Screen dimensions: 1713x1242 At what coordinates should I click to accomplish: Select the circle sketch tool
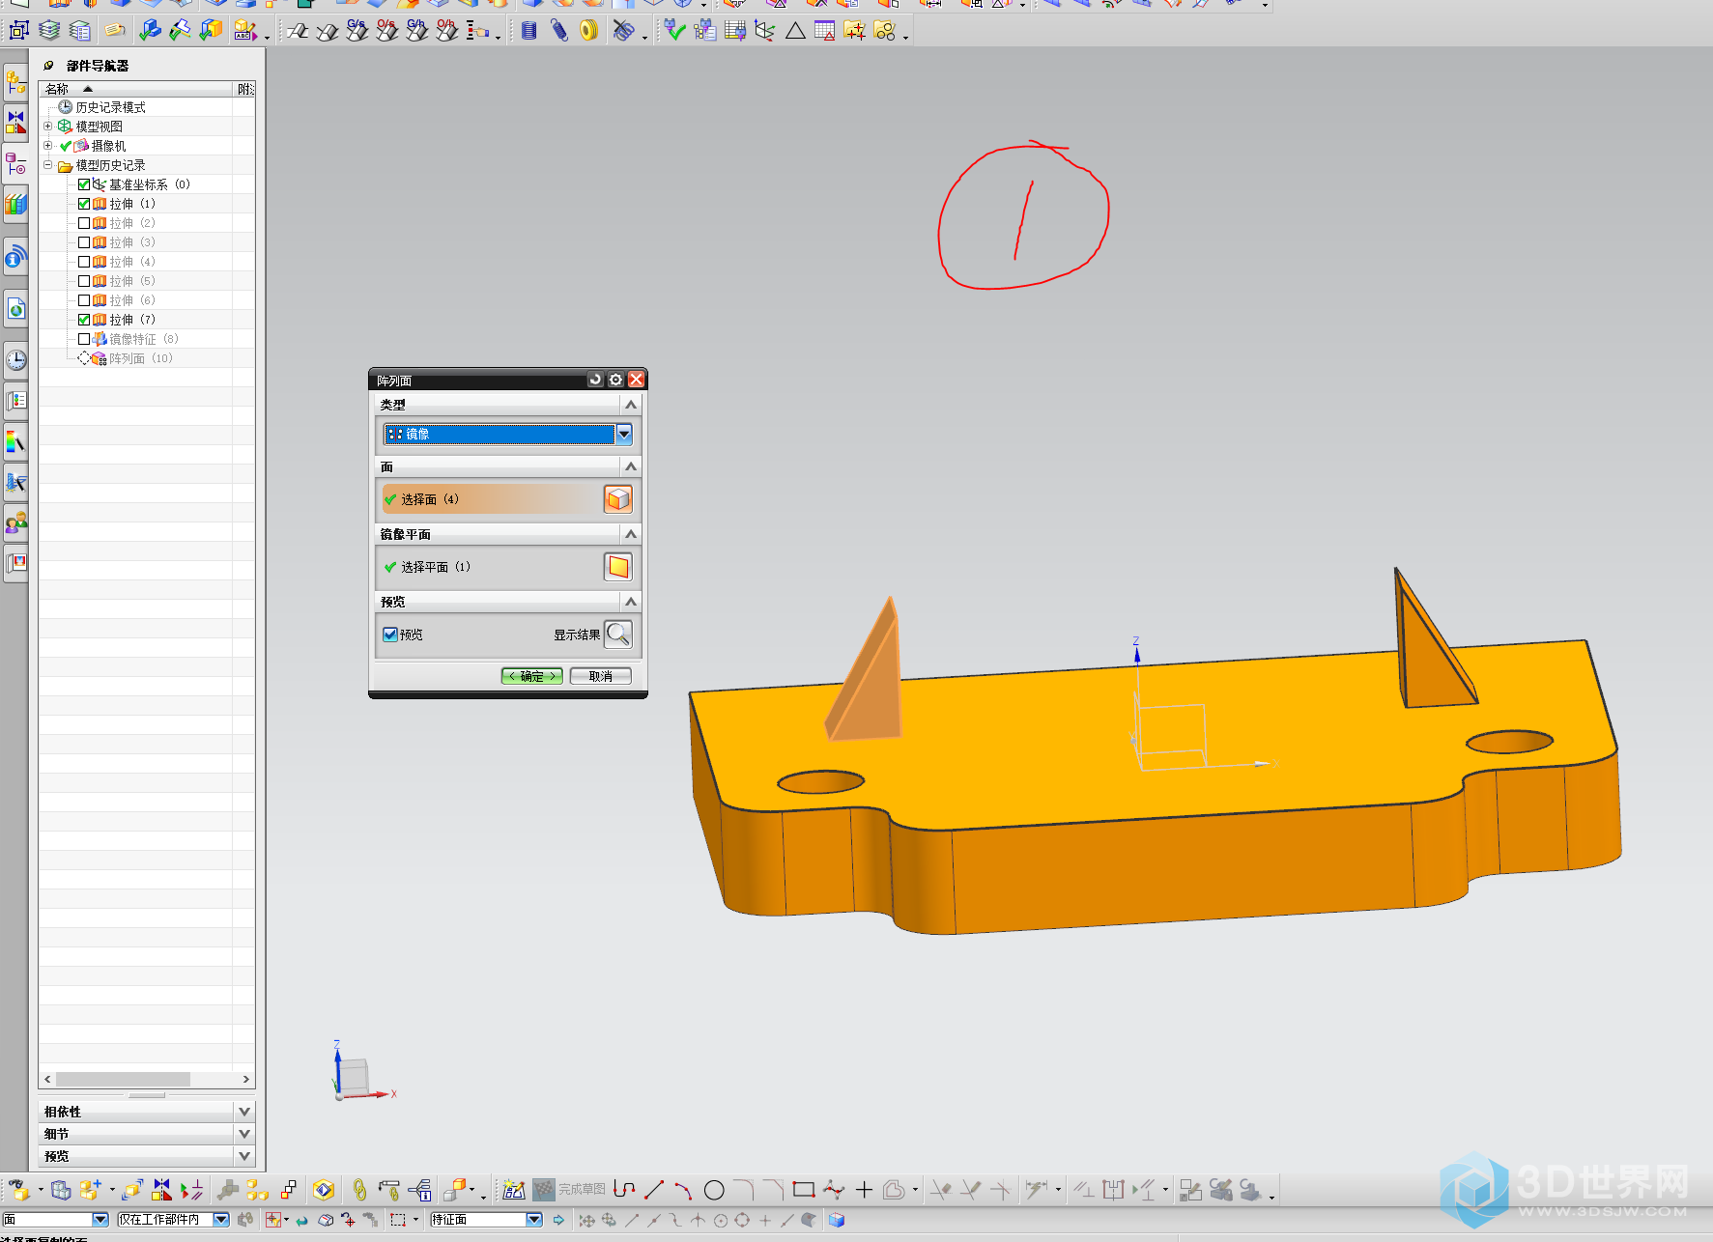click(x=714, y=1190)
